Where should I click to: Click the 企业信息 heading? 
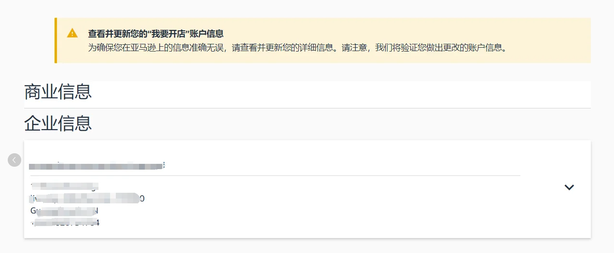[x=58, y=123]
